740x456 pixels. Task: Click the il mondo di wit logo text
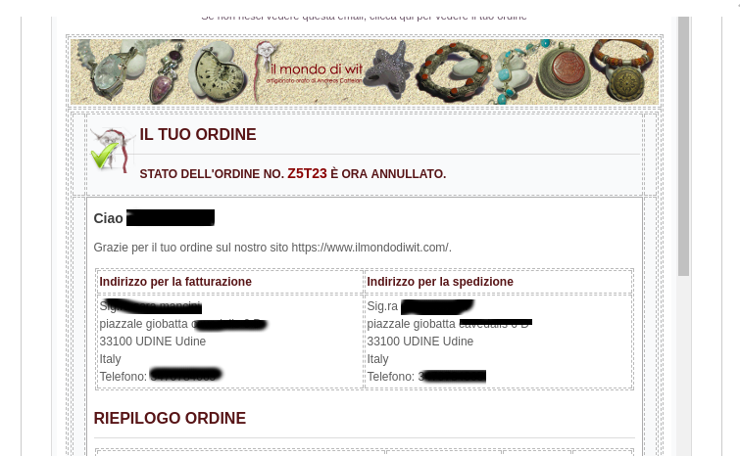316,70
